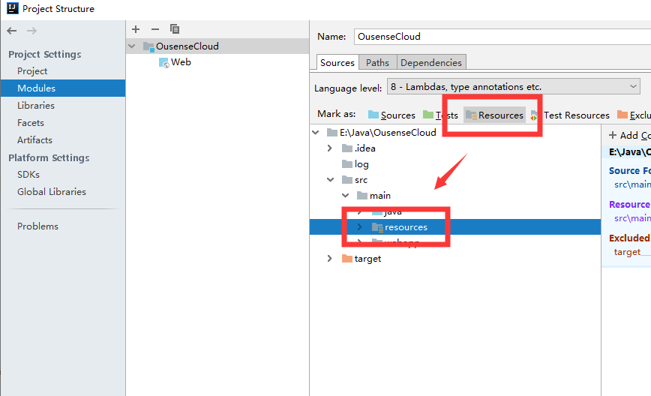Click the forward navigation arrow
The height and width of the screenshot is (396, 651).
coord(31,31)
